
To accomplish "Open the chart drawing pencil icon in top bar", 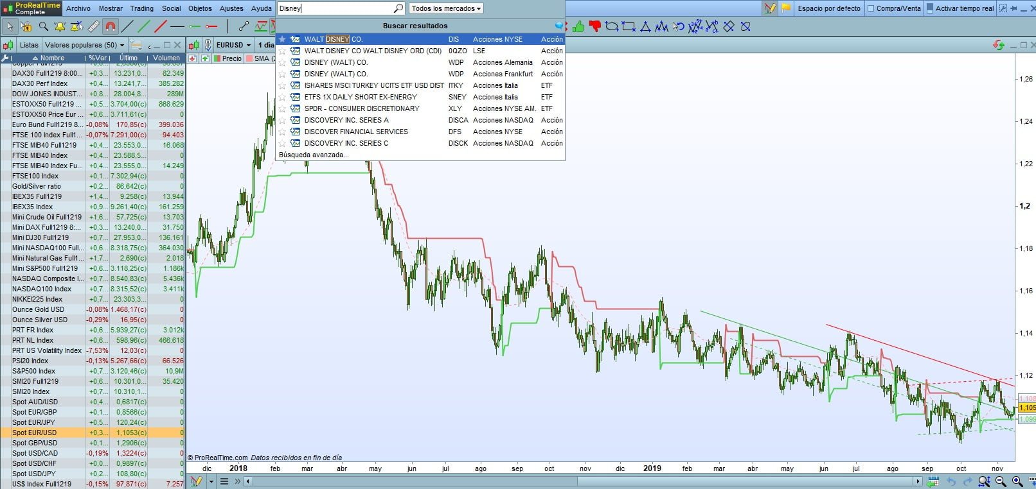I will click(x=769, y=8).
